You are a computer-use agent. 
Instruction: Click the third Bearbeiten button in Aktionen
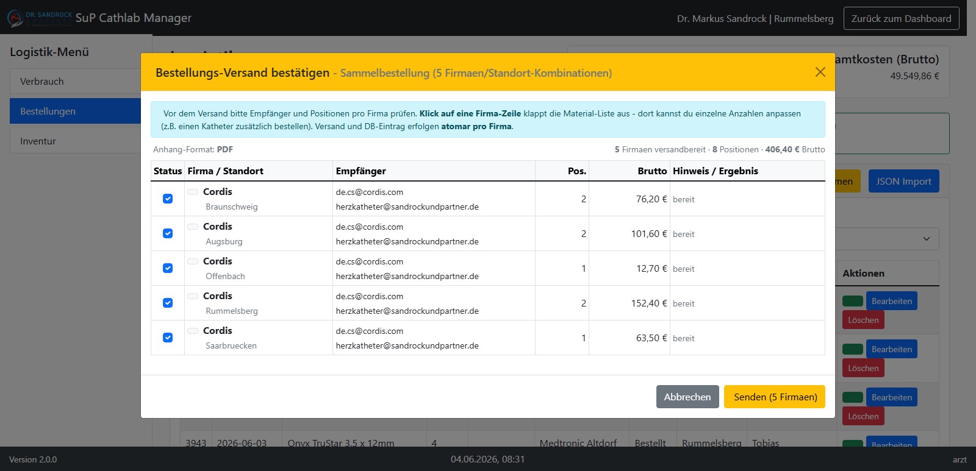coord(891,397)
